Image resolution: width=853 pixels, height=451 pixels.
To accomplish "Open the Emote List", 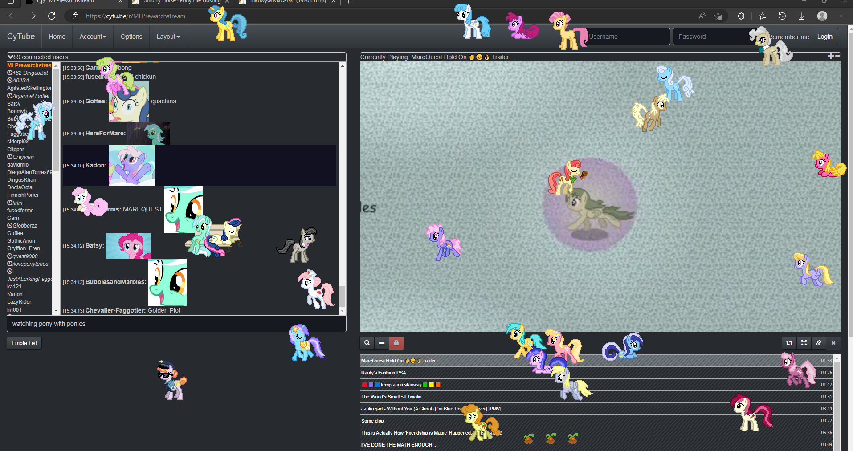I will [x=24, y=343].
